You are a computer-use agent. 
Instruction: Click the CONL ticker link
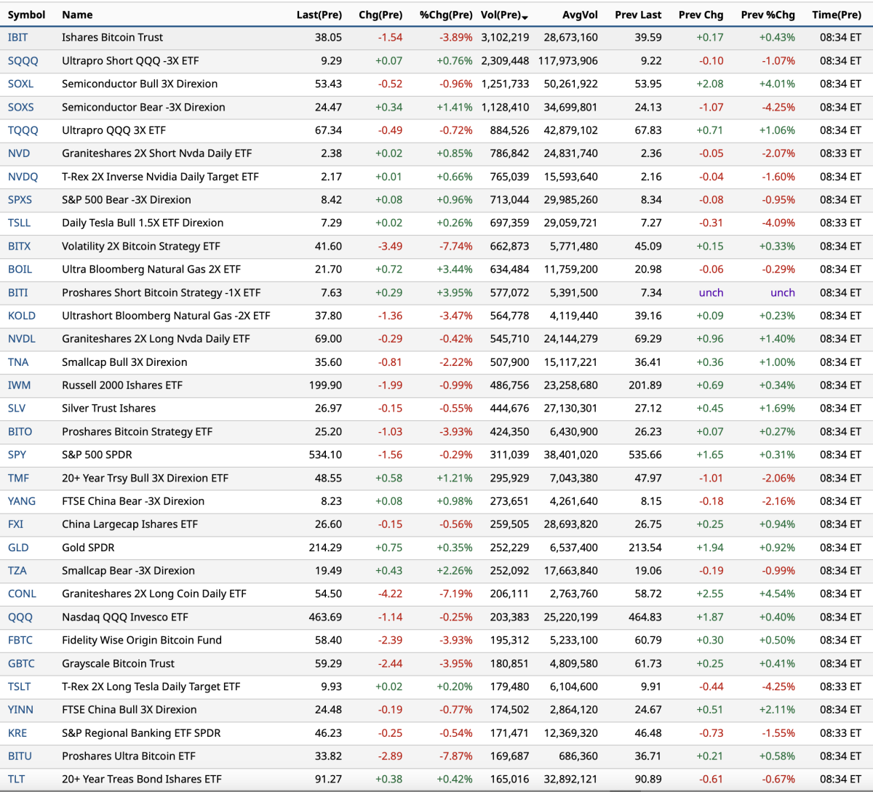click(22, 593)
